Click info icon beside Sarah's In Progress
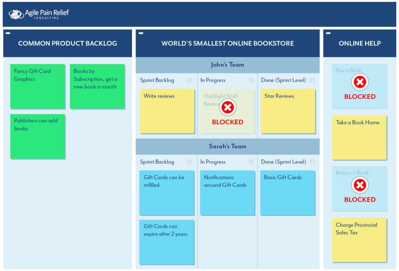Viewport: 399px width, 271px height. click(251, 162)
